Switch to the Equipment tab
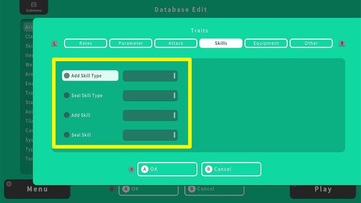Image resolution: width=361 pixels, height=203 pixels. (266, 43)
